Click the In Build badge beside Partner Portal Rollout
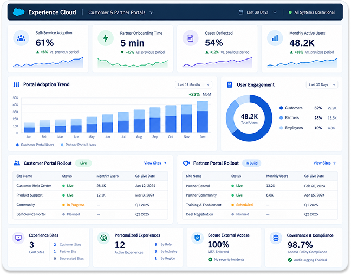 pyautogui.click(x=252, y=163)
